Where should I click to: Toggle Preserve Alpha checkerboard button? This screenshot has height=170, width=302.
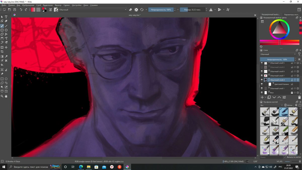[136, 10]
